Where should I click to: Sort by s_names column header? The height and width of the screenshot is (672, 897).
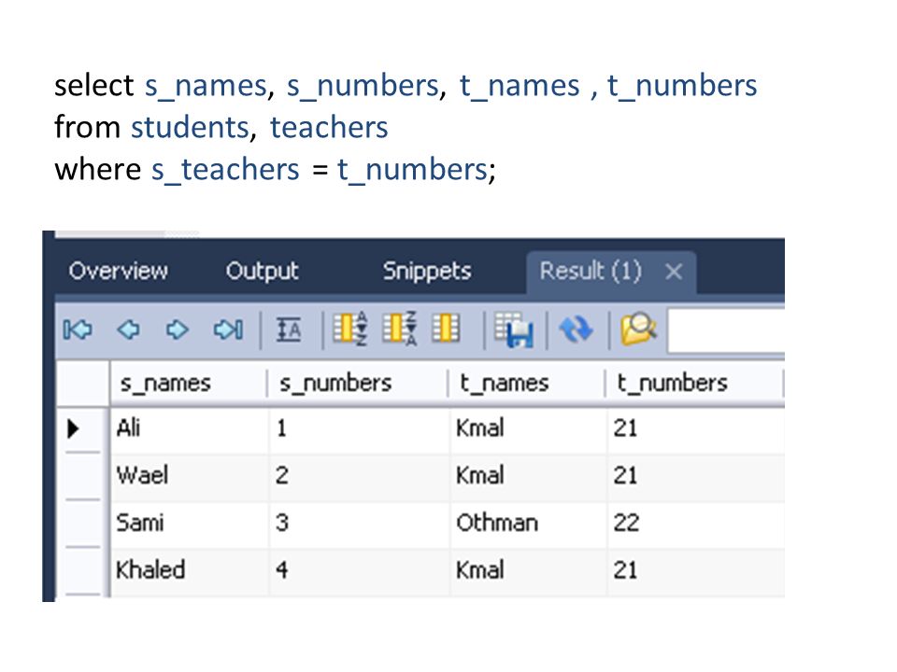(188, 384)
